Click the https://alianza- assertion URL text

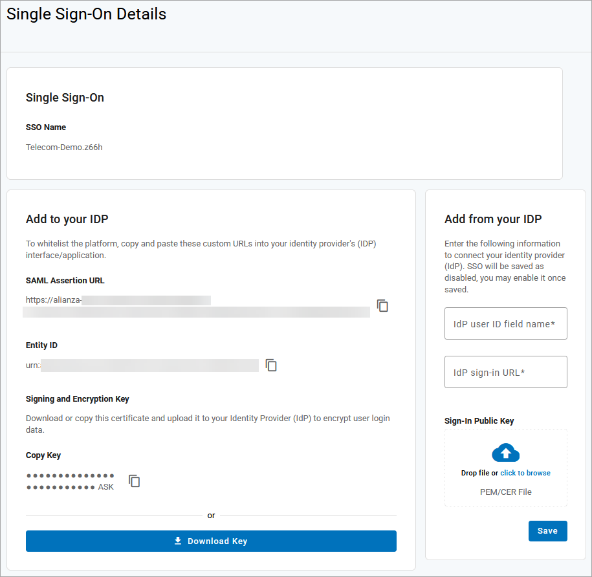53,299
